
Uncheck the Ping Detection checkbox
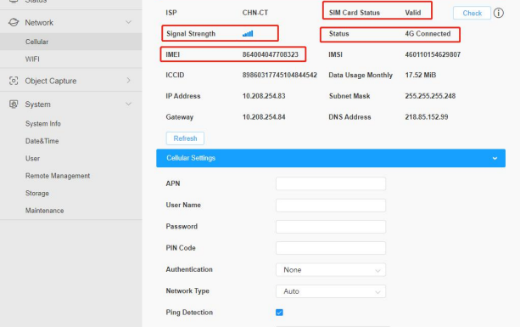click(279, 313)
